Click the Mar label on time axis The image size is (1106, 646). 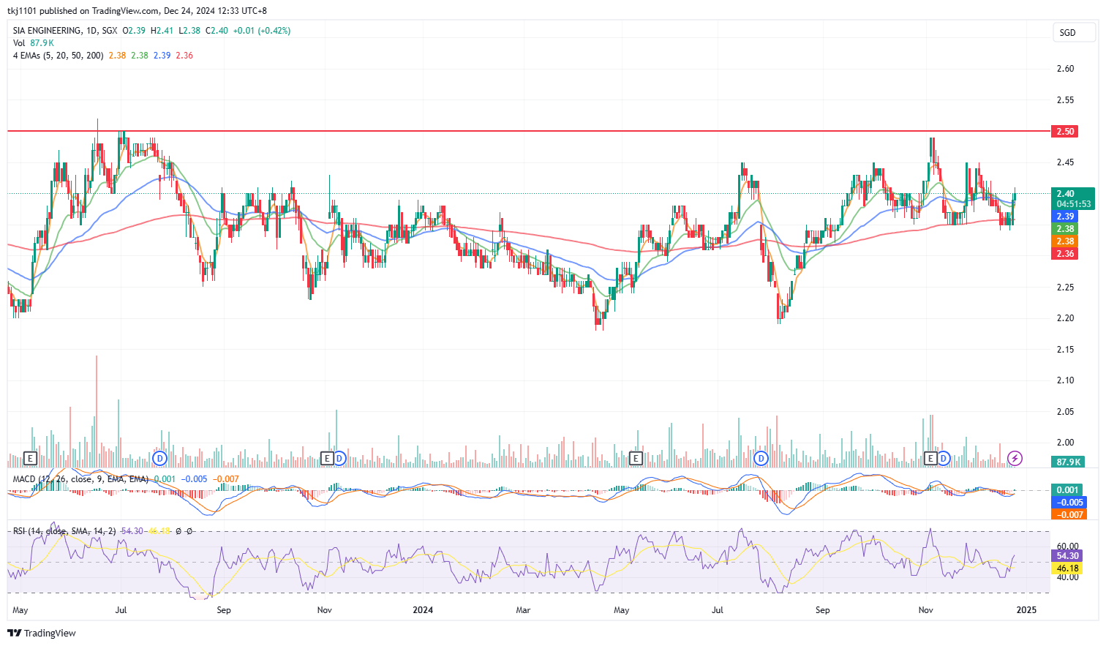(x=523, y=610)
